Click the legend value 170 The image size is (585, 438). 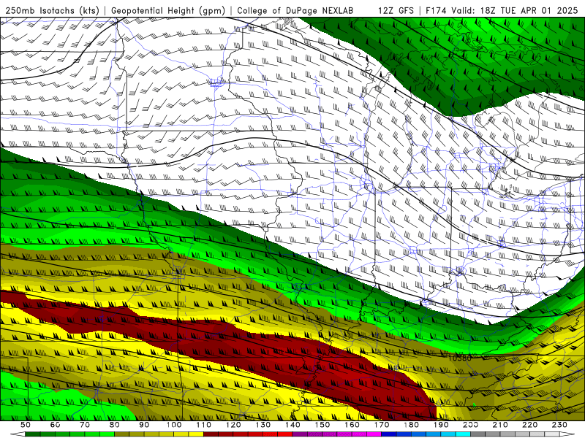382,425
